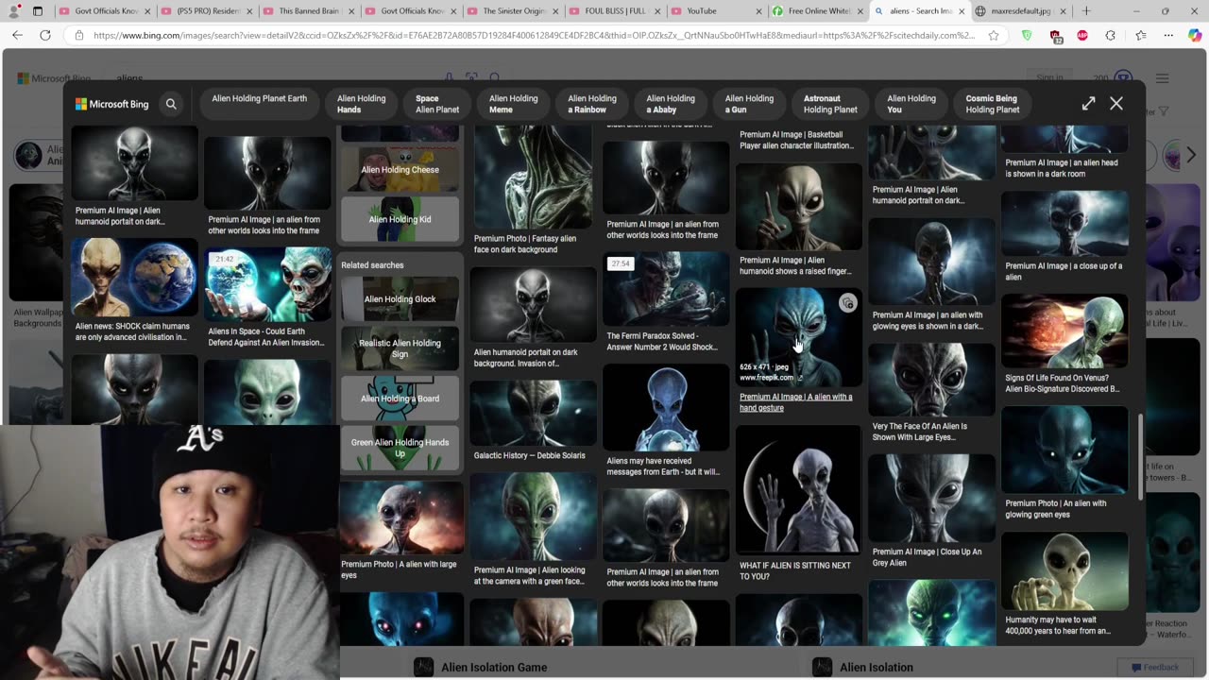Select the 'Cosmic Being Holding Planet' suggestion chip
1209x680 pixels.
993,104
